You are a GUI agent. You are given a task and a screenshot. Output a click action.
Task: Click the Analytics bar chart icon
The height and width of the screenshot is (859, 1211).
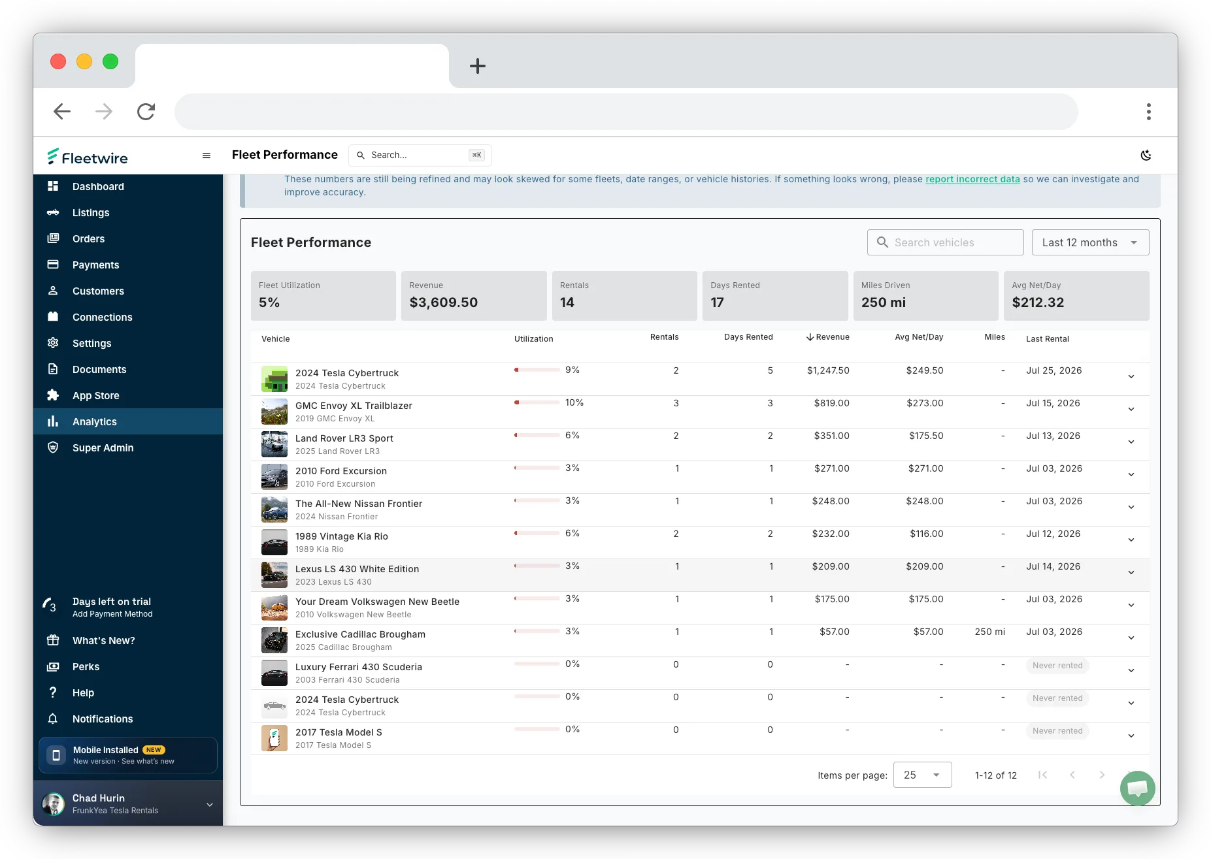point(53,421)
